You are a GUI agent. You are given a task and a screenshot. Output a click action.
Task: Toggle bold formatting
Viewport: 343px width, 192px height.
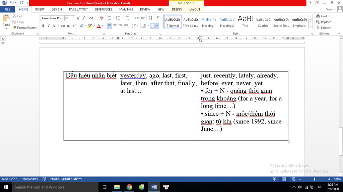[x=43, y=26]
